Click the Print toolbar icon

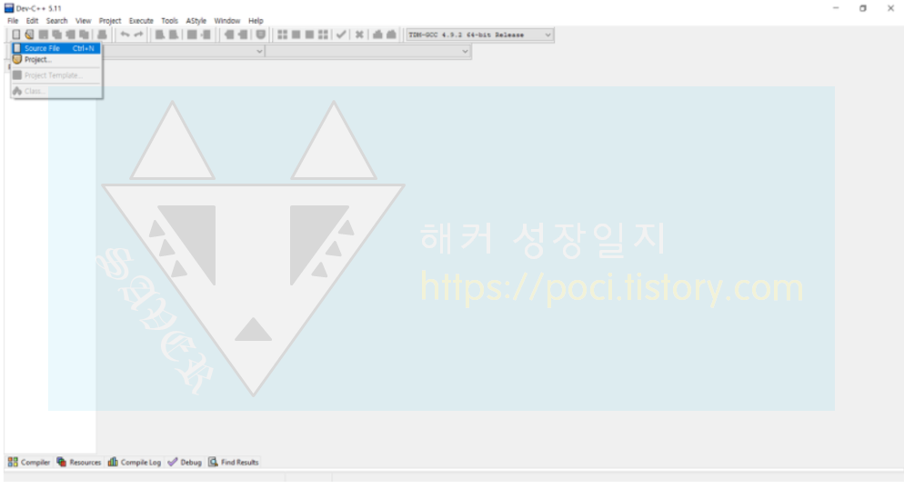102,35
